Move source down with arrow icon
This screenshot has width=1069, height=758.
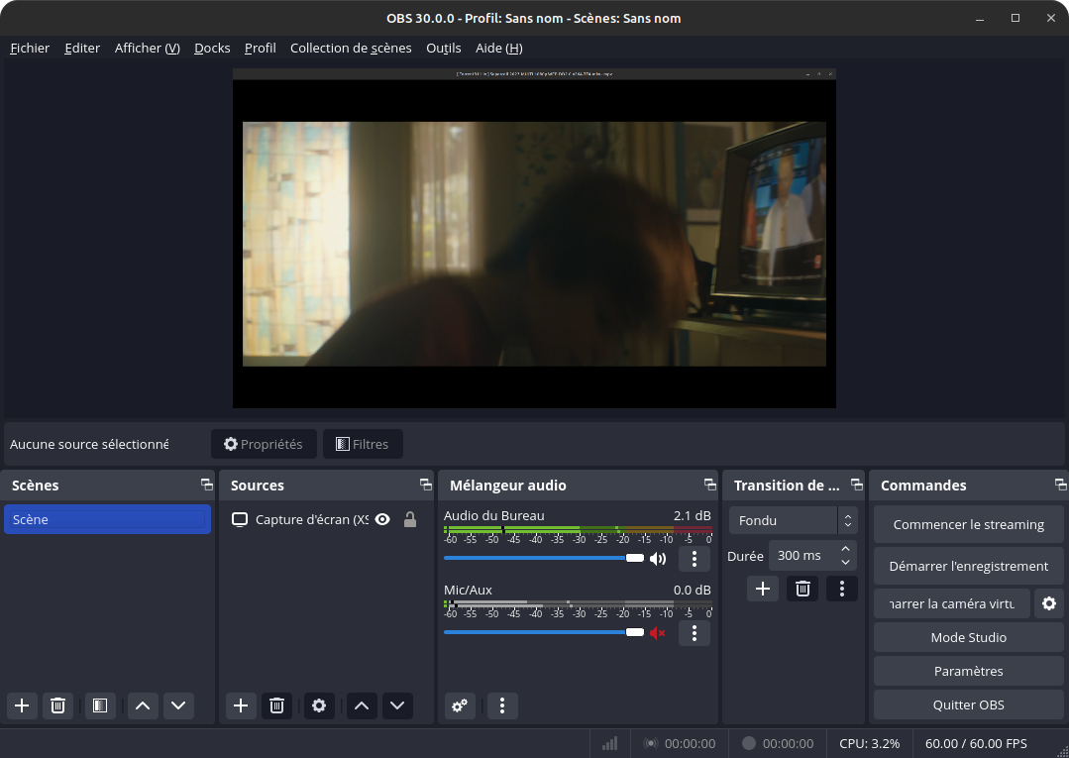397,705
